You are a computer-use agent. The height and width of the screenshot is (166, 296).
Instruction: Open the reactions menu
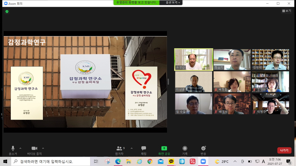click(203, 148)
